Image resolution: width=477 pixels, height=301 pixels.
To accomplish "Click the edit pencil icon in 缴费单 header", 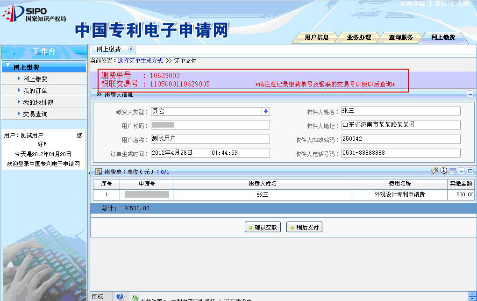I will pyautogui.click(x=434, y=171).
